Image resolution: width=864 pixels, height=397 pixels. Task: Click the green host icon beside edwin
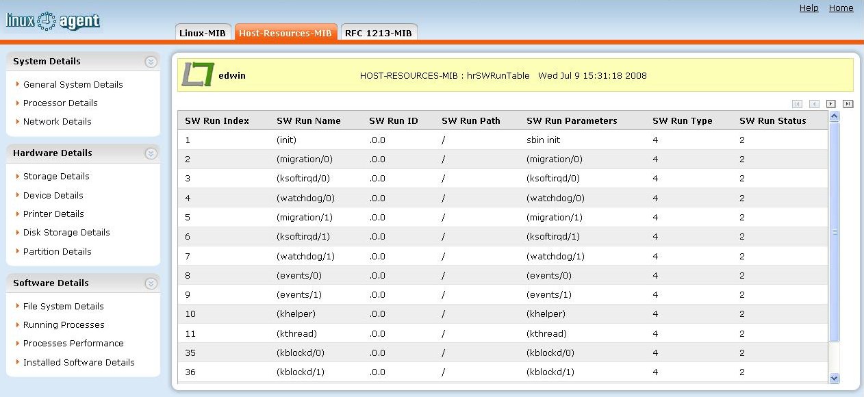coord(197,75)
